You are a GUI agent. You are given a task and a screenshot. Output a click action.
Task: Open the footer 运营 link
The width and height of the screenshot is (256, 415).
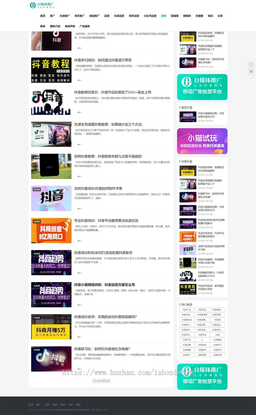point(47,405)
